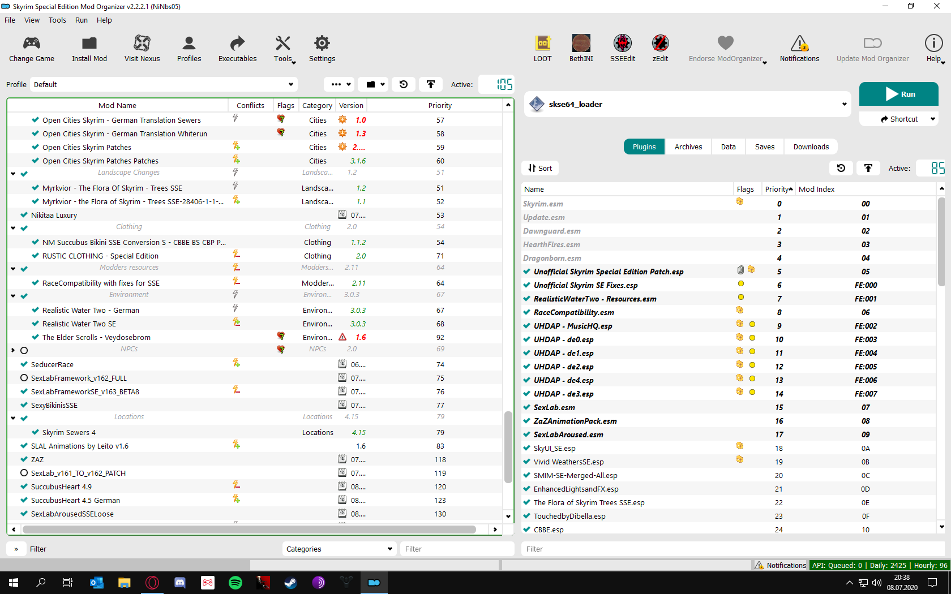Click the Windows taskbar search icon
This screenshot has width=951, height=594.
click(41, 583)
